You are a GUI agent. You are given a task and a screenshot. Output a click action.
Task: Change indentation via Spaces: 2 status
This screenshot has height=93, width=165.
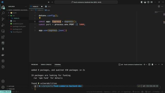click(107, 92)
